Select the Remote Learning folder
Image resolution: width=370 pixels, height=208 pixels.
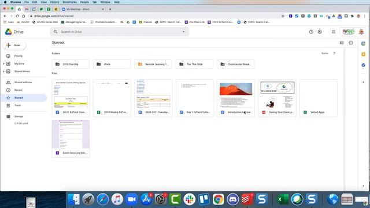(x=153, y=64)
